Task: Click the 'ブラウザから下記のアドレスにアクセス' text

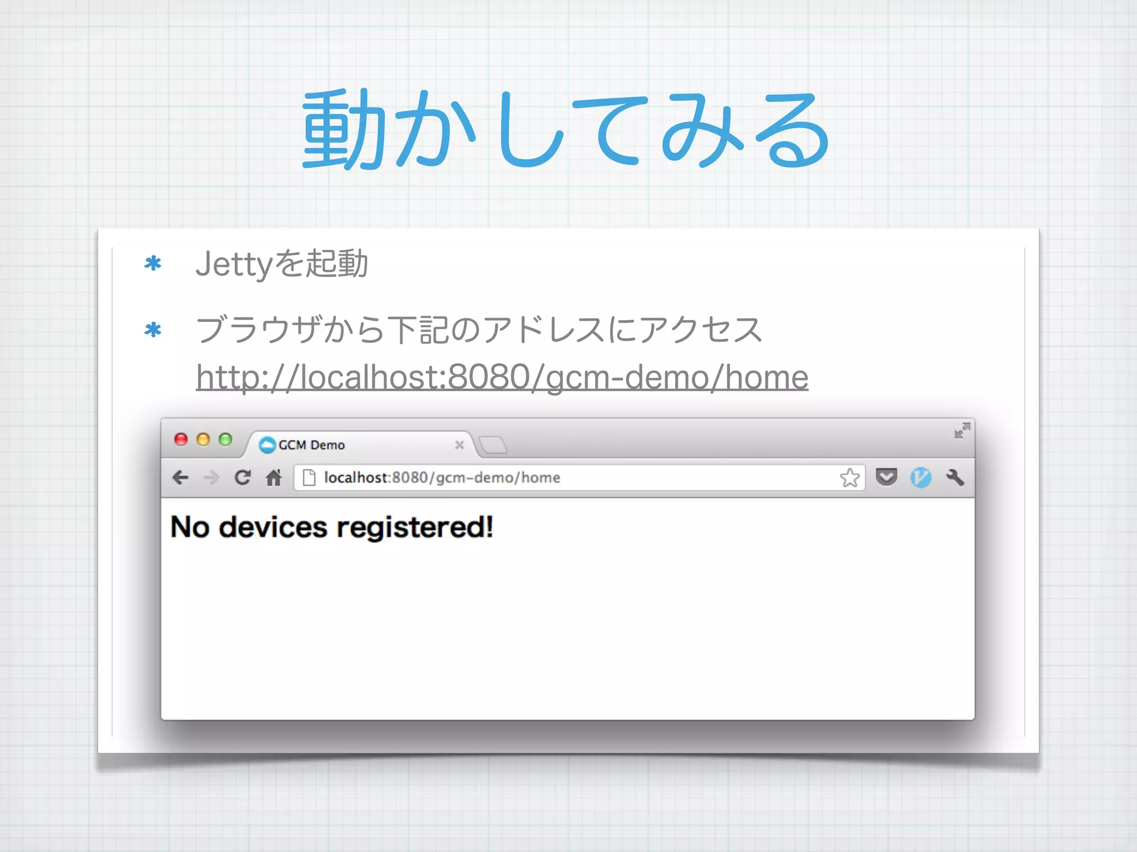Action: pos(479,329)
